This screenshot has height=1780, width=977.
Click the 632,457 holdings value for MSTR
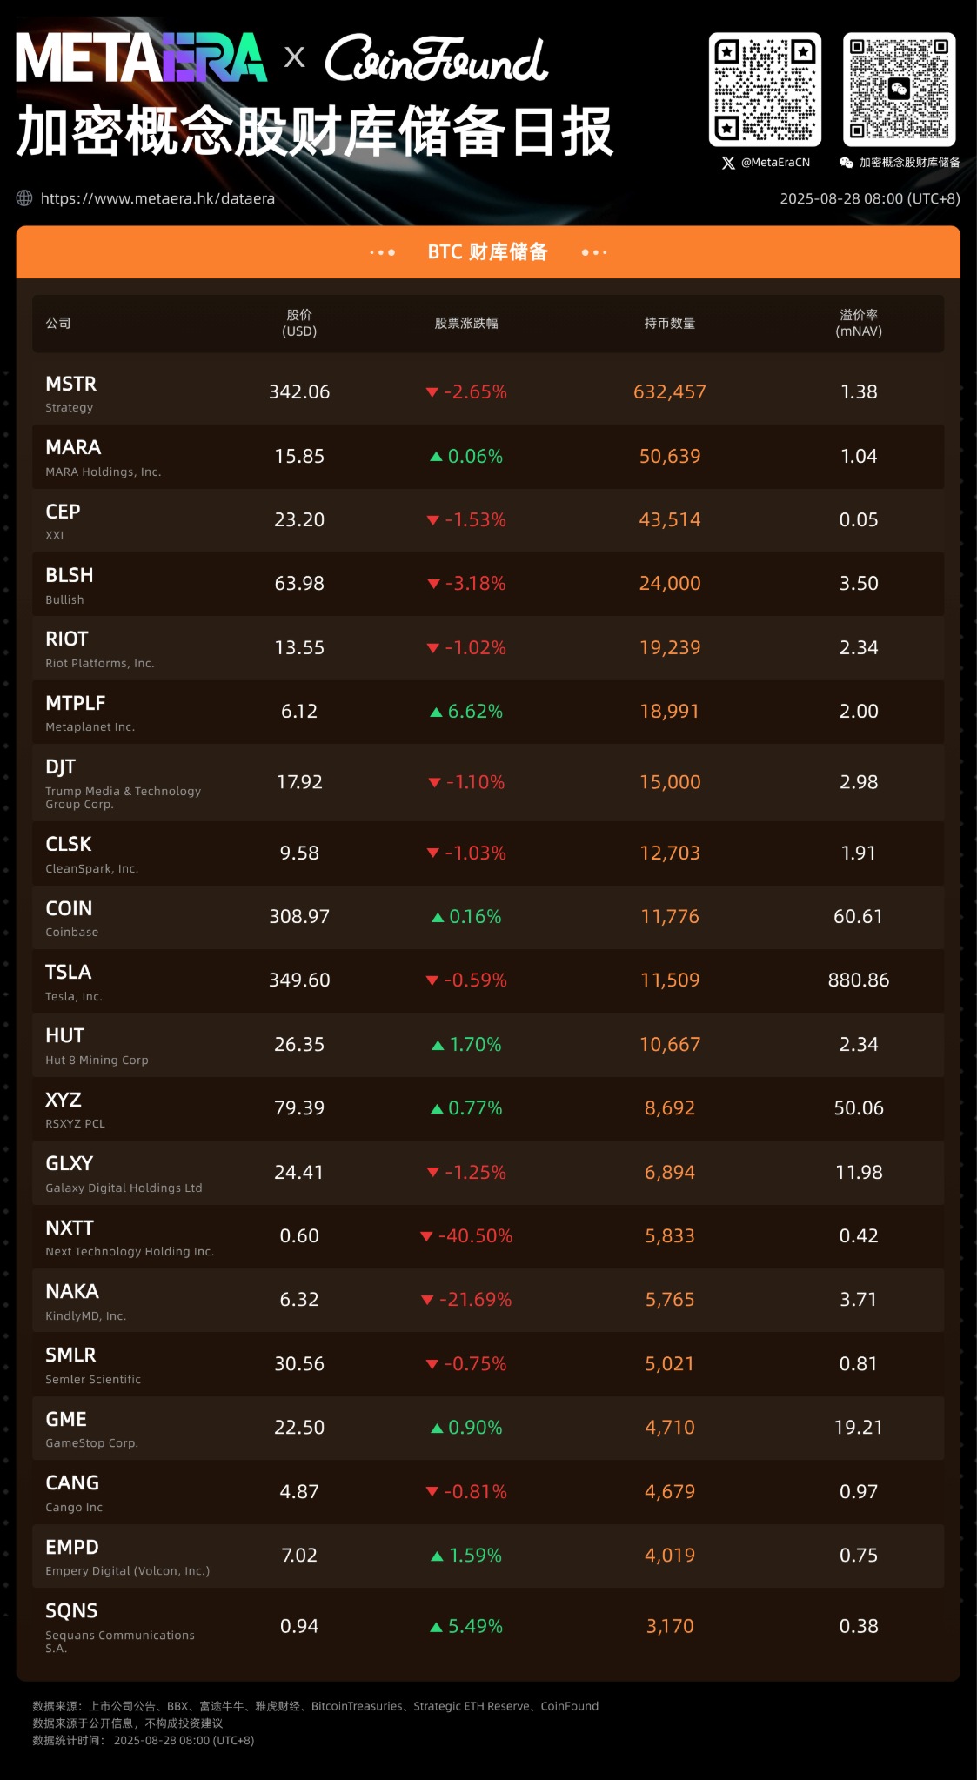pos(669,392)
